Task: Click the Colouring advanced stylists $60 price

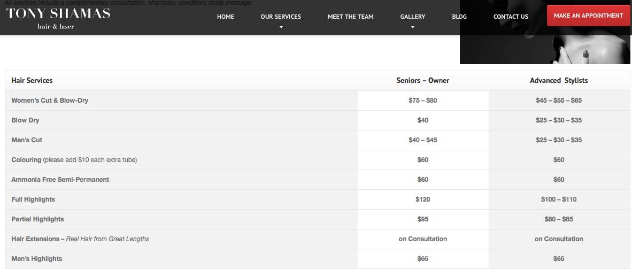Action: point(559,160)
